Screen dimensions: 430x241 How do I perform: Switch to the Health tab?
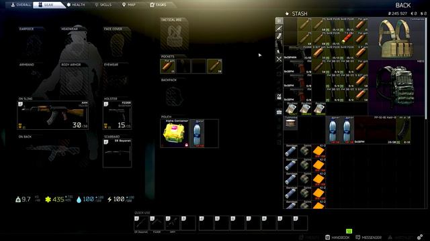pos(76,5)
